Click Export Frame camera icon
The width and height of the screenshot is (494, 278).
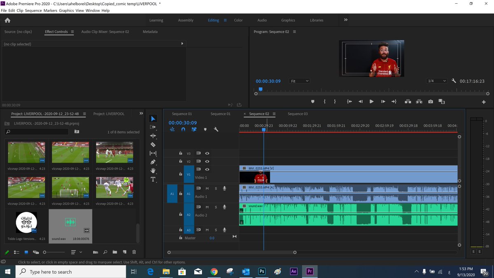point(430,101)
